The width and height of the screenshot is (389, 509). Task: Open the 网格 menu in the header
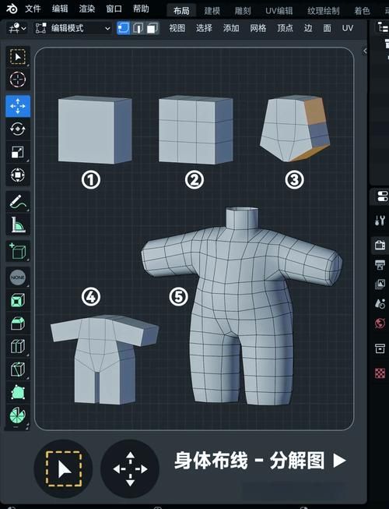pyautogui.click(x=258, y=28)
